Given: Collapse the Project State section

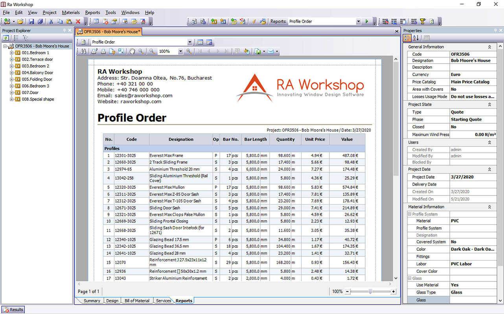Looking at the screenshot, I should [489, 105].
